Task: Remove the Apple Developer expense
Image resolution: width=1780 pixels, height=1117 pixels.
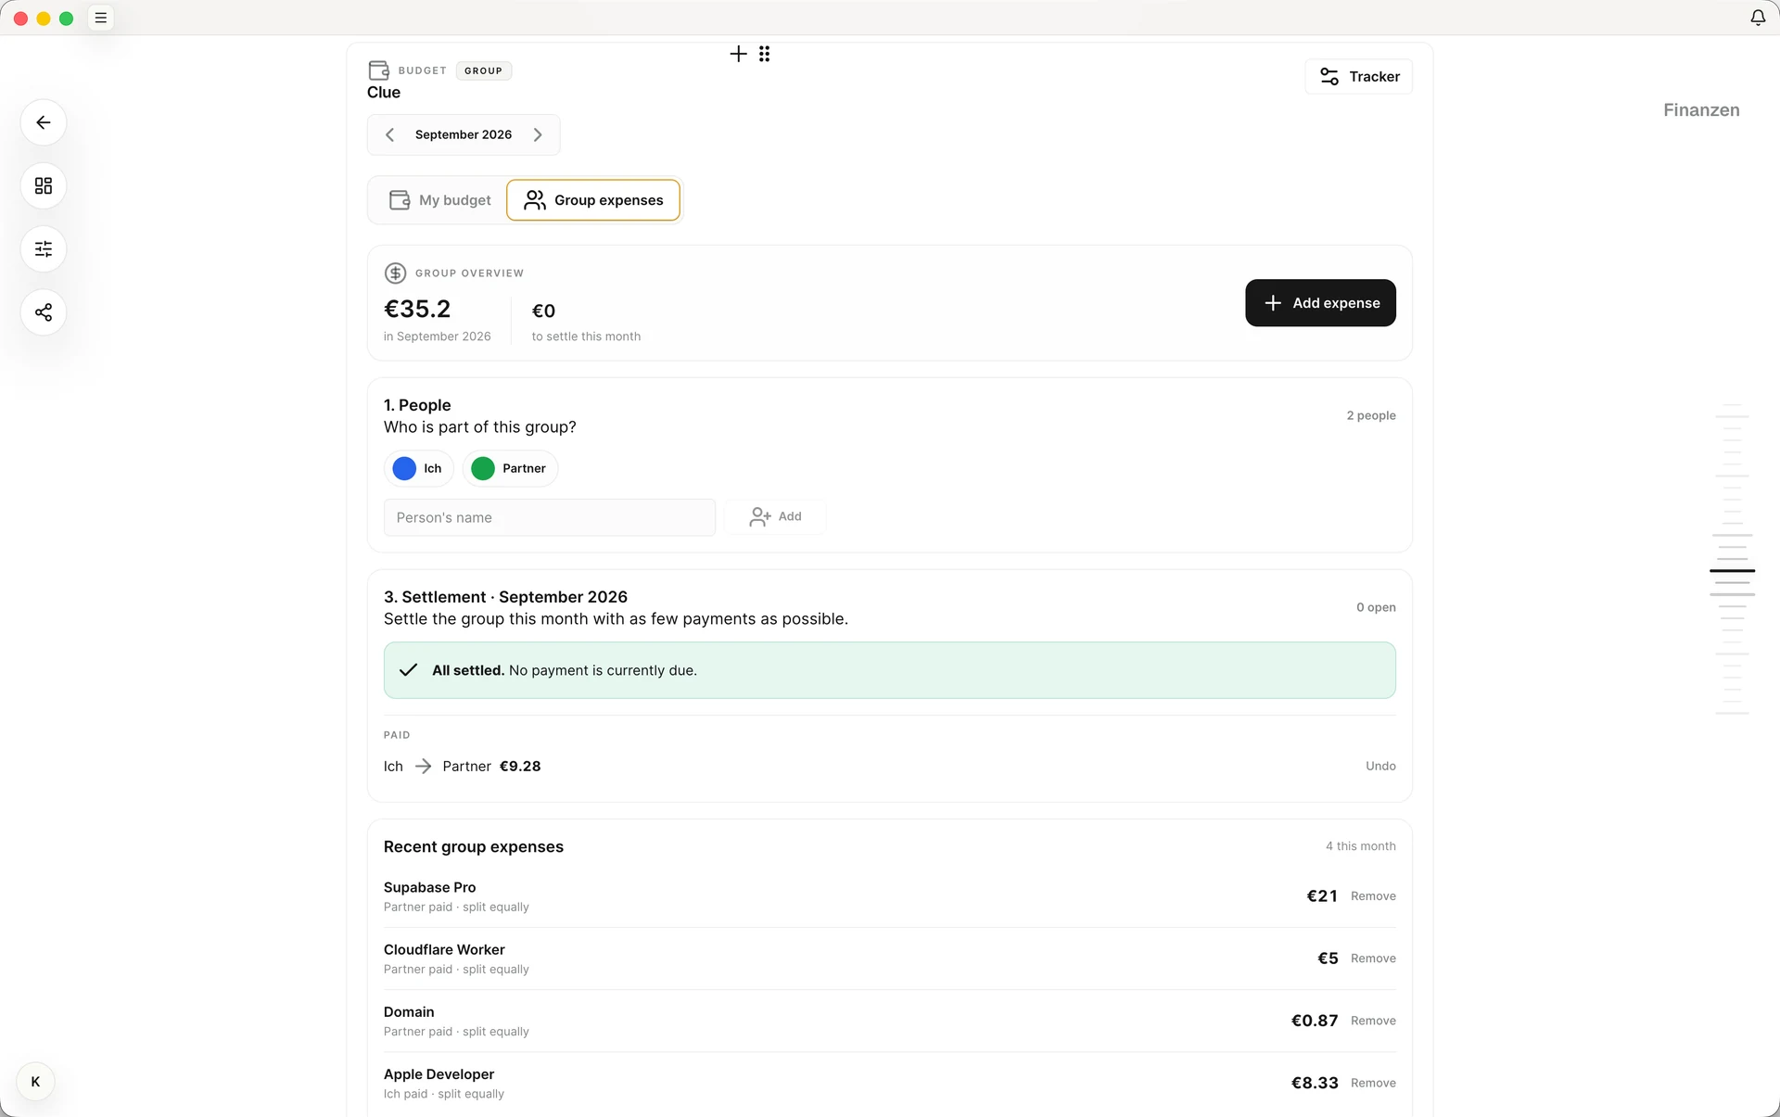Action: (1373, 1083)
